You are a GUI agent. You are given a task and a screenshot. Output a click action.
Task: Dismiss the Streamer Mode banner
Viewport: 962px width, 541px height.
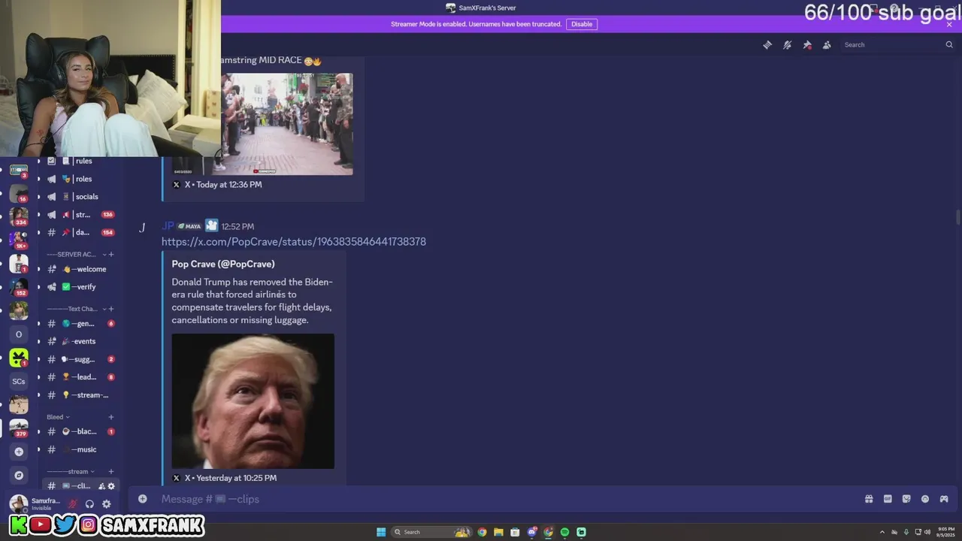click(949, 24)
